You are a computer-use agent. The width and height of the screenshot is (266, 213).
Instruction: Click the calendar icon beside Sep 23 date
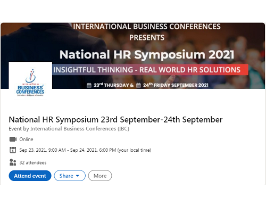[13, 150]
